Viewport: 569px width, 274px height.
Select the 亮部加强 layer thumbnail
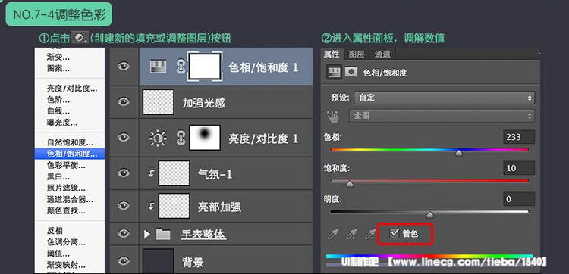pos(174,206)
